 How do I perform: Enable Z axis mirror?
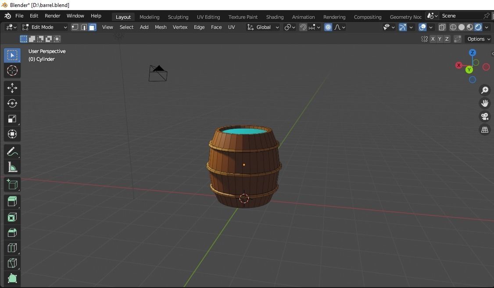447,39
